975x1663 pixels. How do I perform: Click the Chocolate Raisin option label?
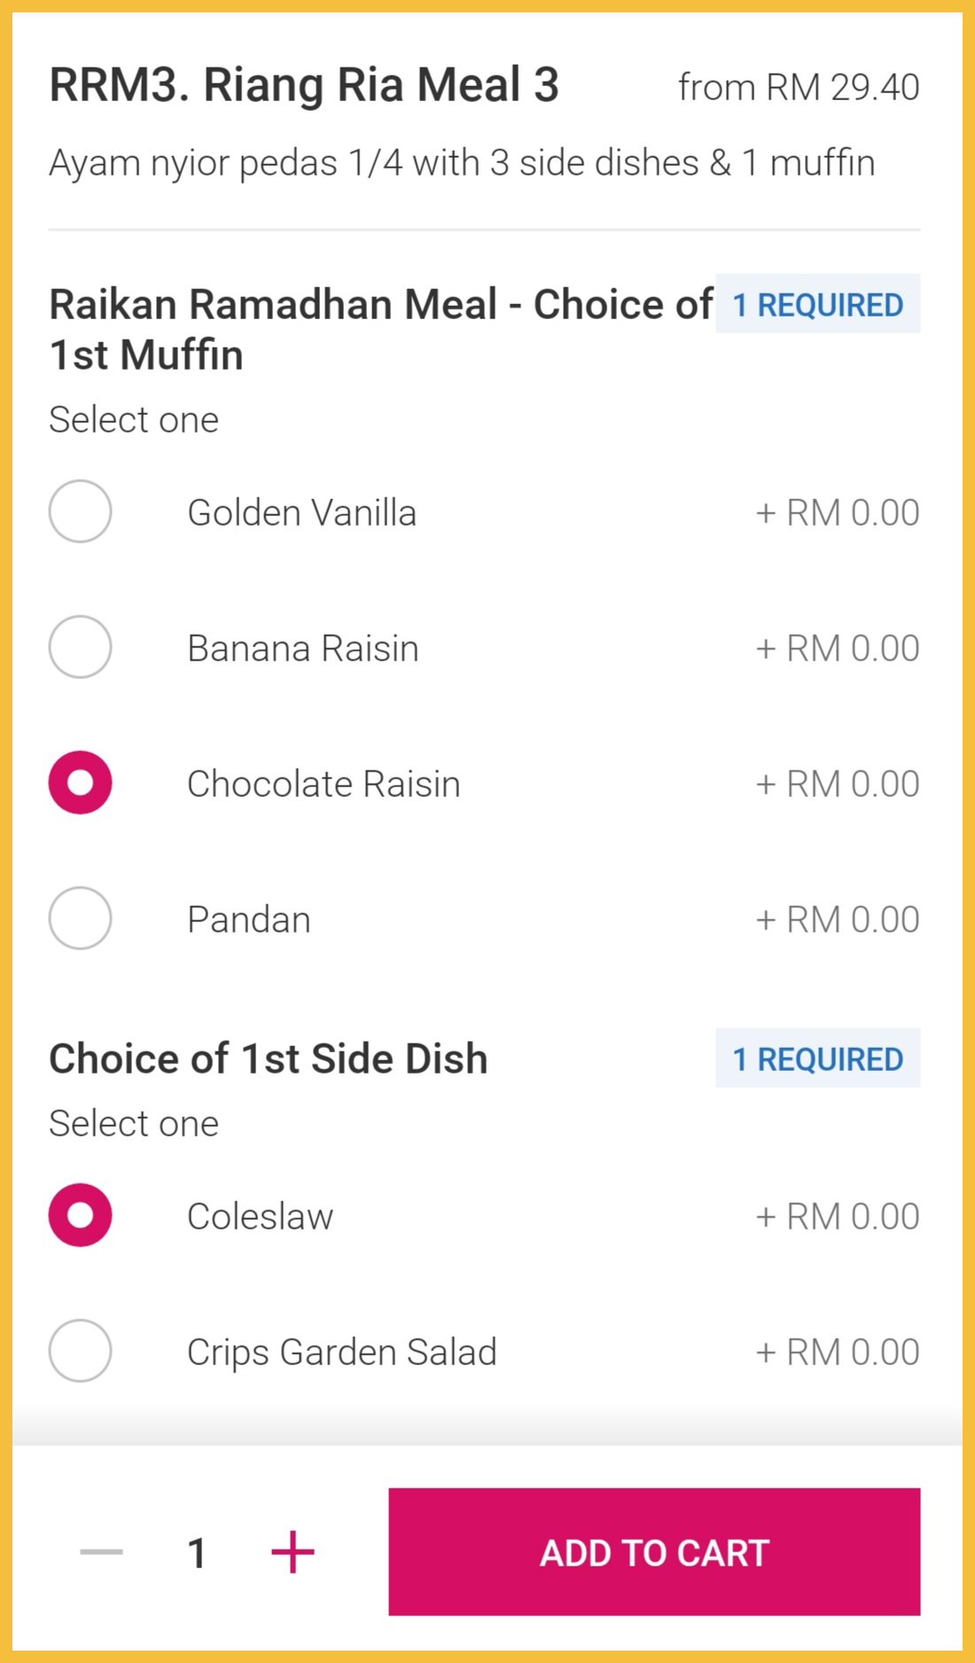324,784
